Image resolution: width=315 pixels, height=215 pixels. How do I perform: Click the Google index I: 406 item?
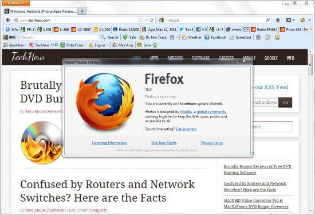[x=44, y=29]
